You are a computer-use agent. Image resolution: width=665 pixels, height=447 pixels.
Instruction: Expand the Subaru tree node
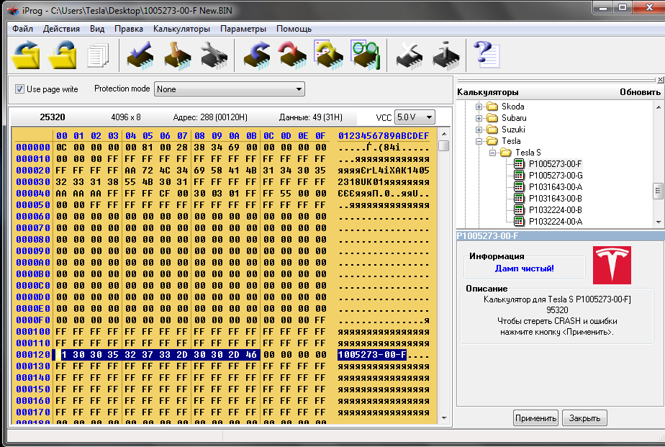click(479, 118)
